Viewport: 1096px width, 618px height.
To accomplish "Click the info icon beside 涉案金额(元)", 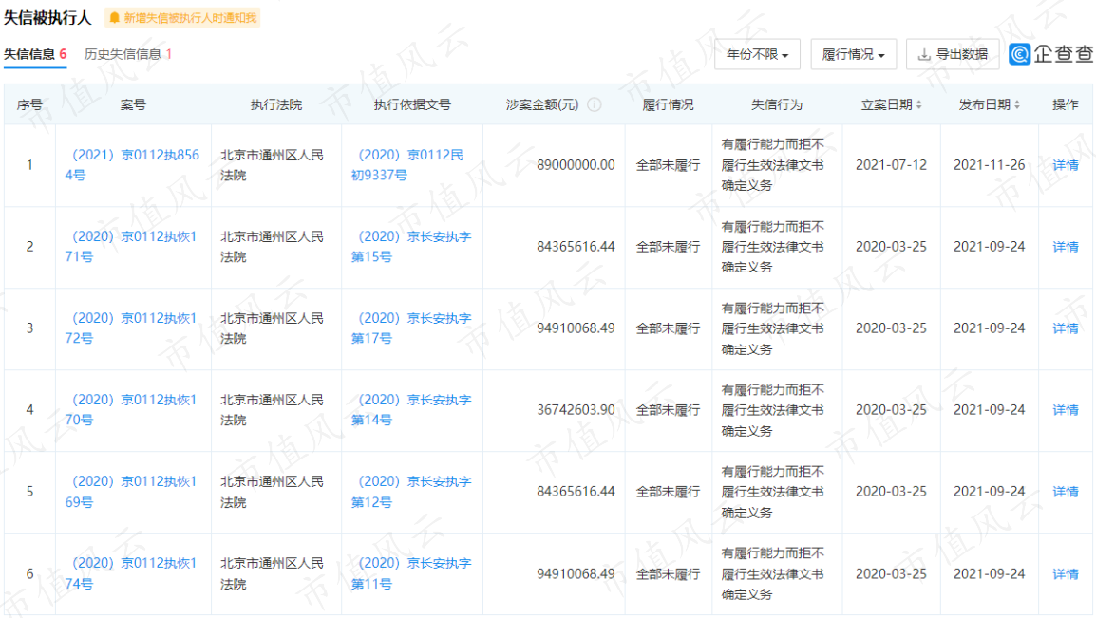I will click(x=595, y=104).
